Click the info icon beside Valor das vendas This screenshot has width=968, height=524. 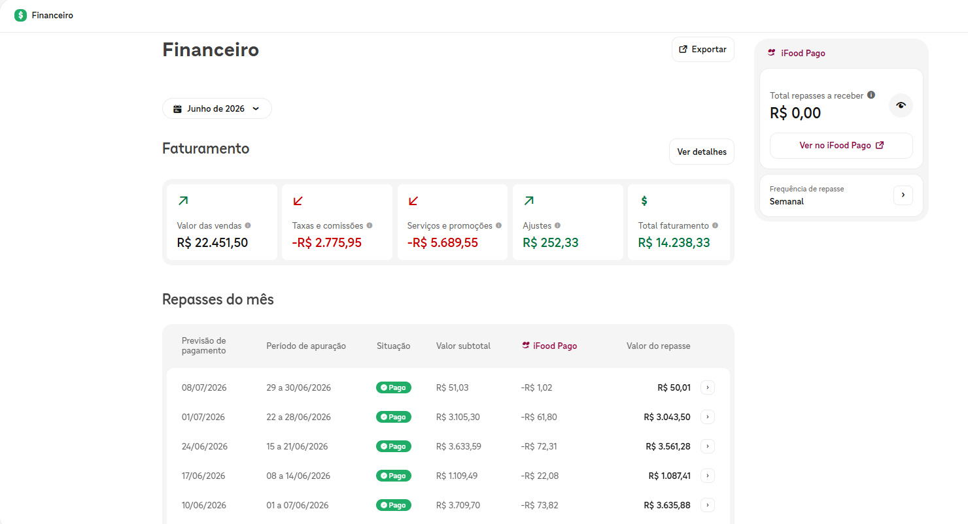tap(247, 225)
